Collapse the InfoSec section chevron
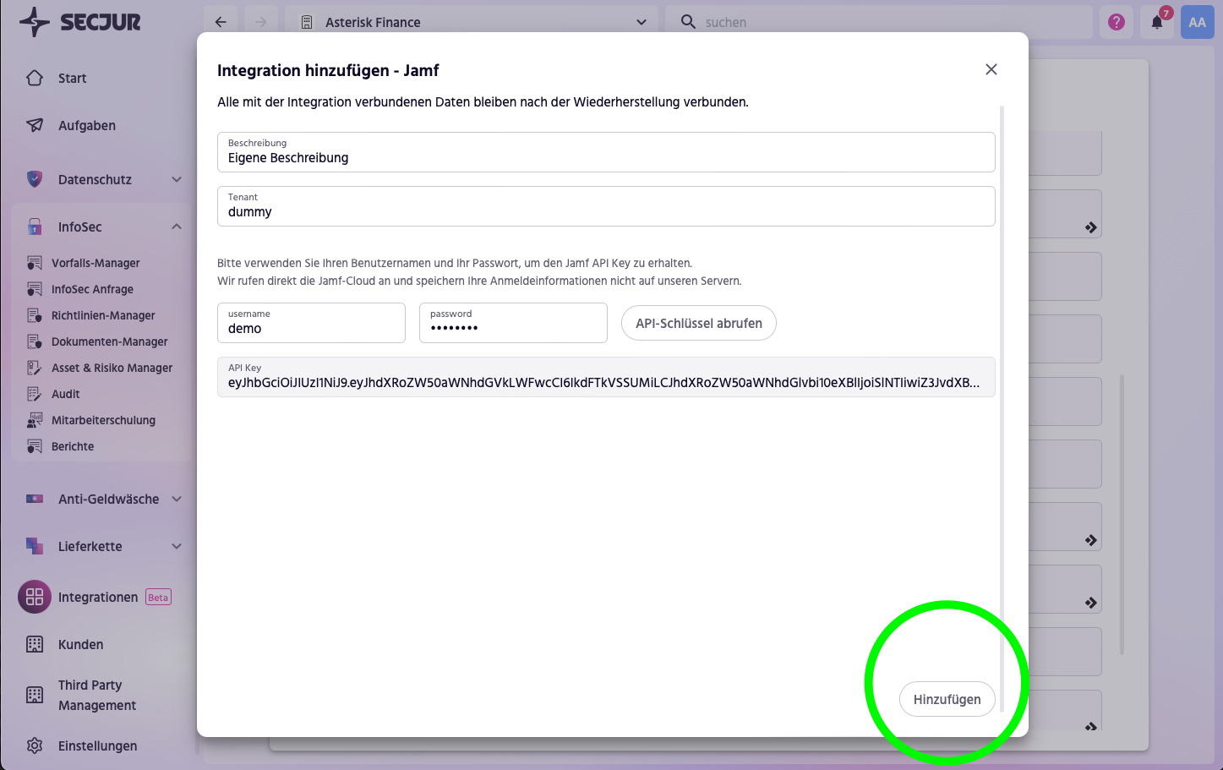The height and width of the screenshot is (770, 1223). [x=177, y=227]
